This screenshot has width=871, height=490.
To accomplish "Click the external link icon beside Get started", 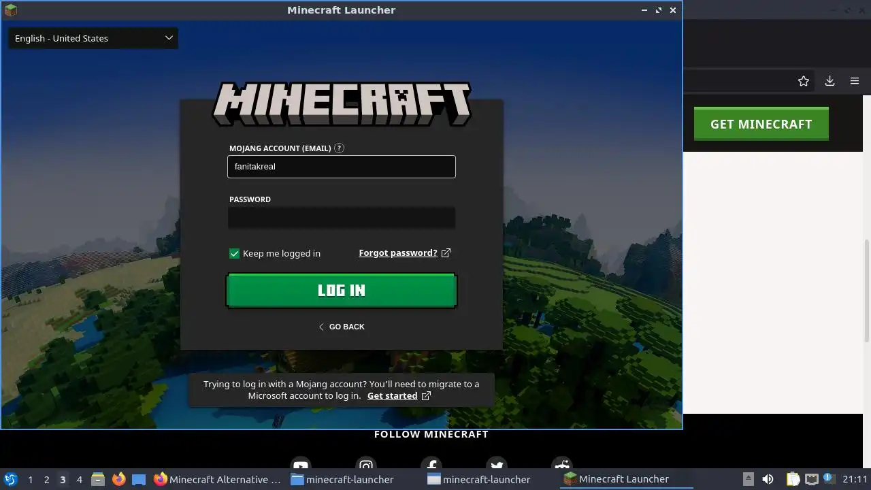I will [x=426, y=395].
